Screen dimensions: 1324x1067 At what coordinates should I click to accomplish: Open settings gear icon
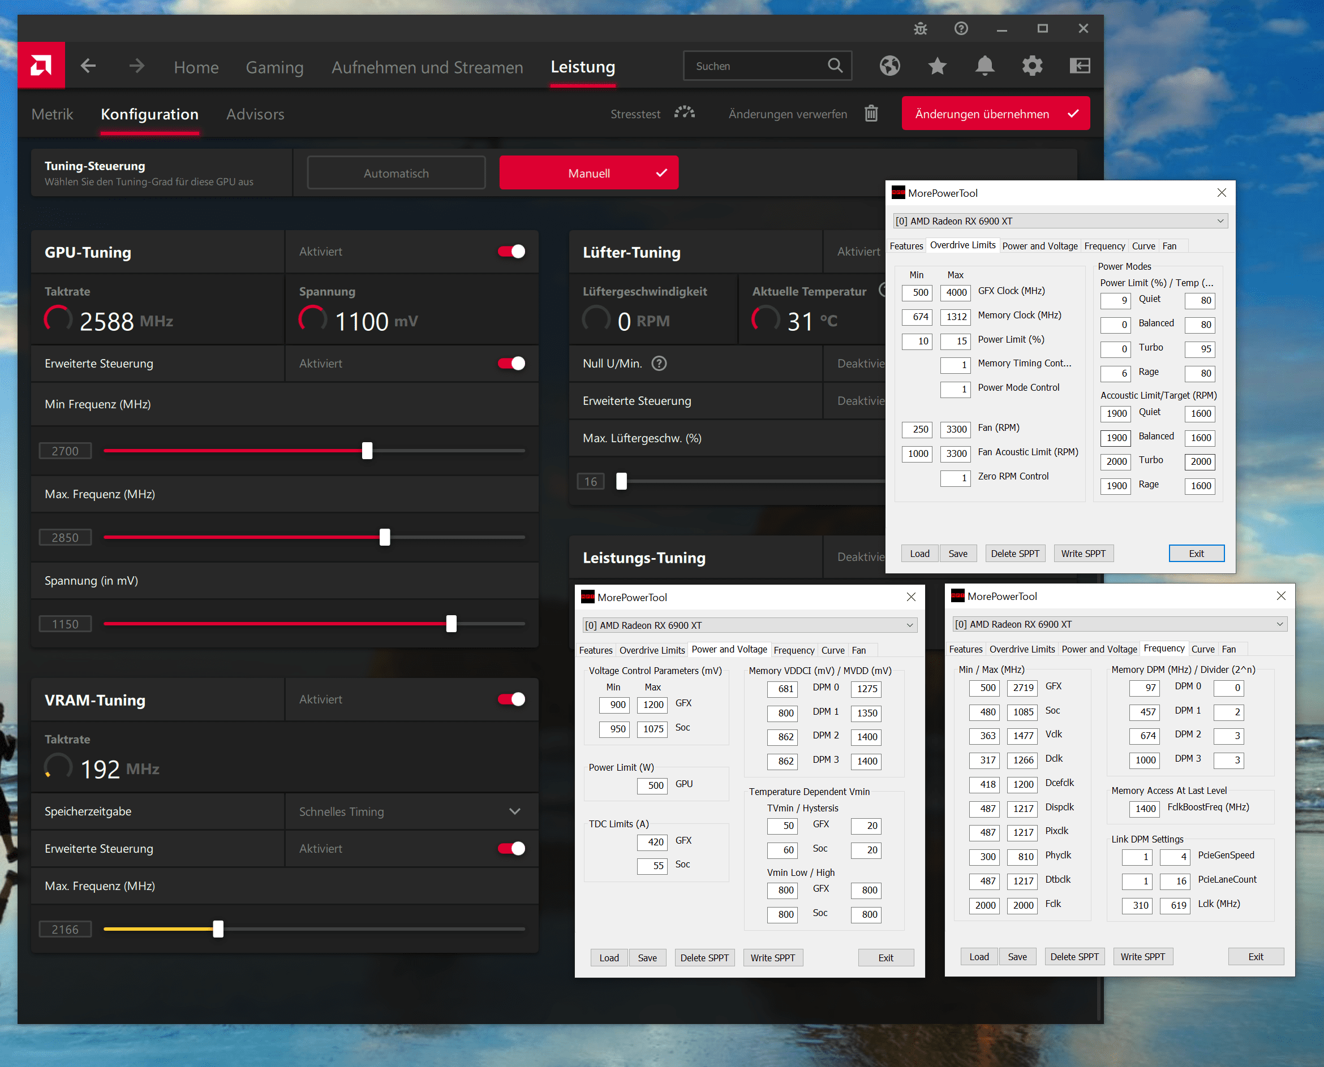click(1032, 66)
